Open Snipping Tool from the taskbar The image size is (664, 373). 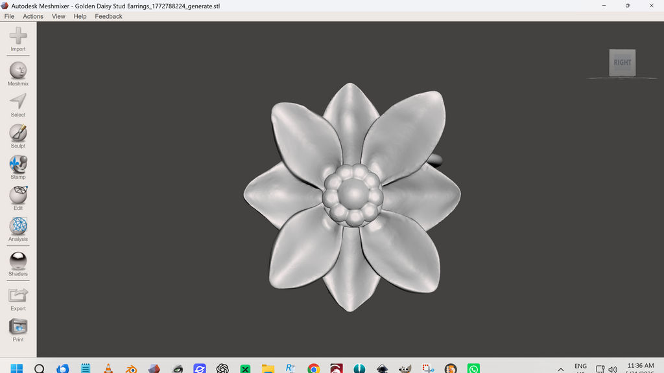pos(428,368)
